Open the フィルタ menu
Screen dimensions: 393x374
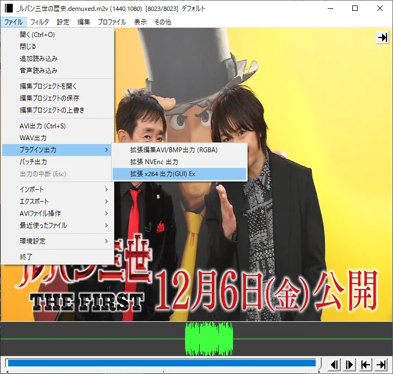39,22
